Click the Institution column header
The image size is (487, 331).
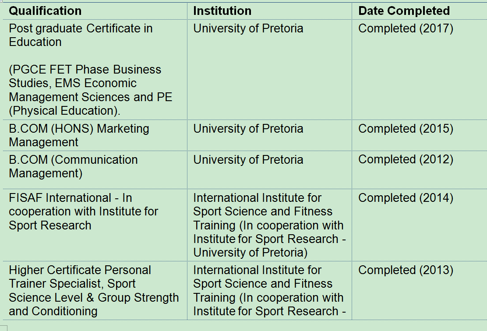[x=222, y=11]
